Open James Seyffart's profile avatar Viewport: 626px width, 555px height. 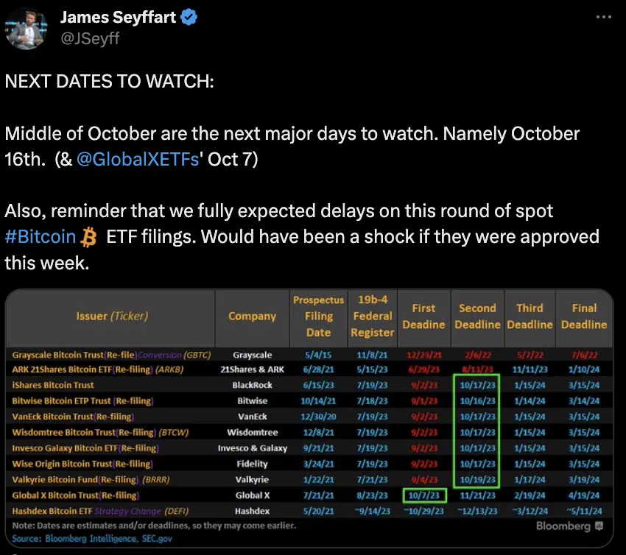27,29
